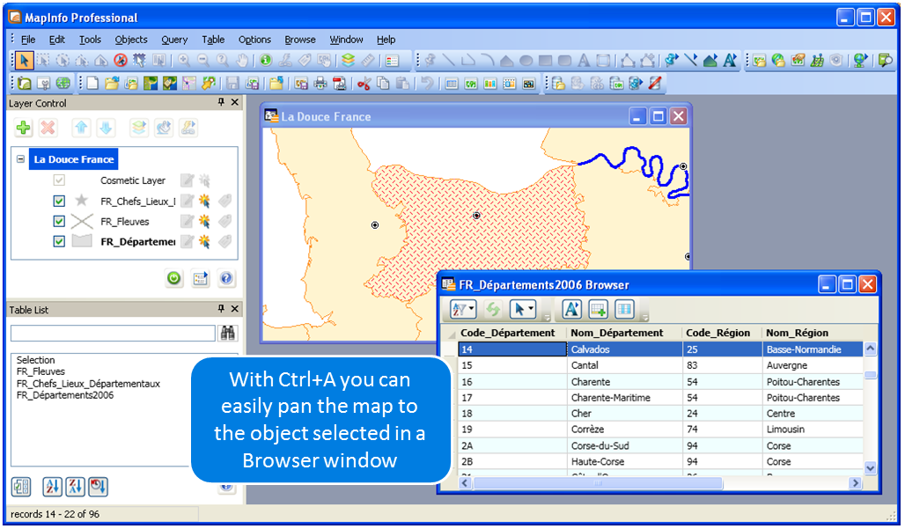
Task: Click the Pick Fields icon in Browser toolbar
Action: click(x=624, y=310)
